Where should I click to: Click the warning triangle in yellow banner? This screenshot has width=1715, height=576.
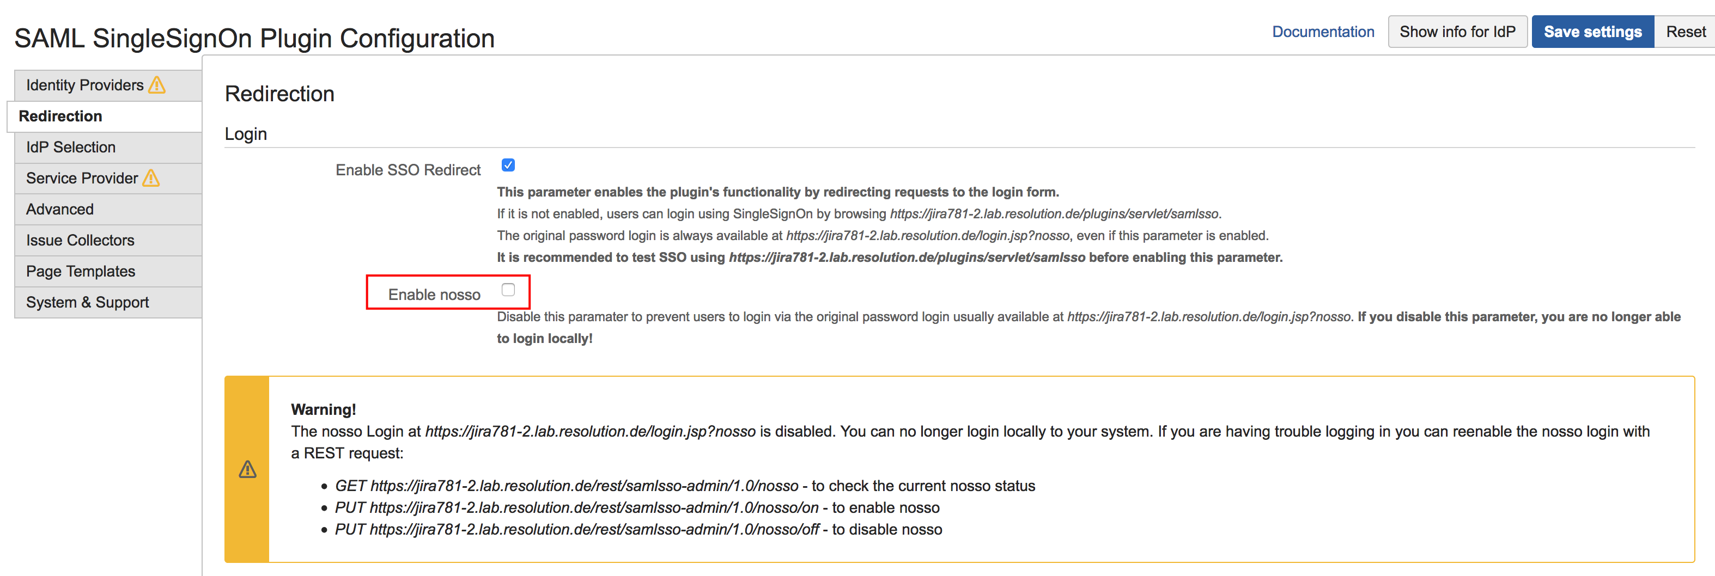pos(248,470)
